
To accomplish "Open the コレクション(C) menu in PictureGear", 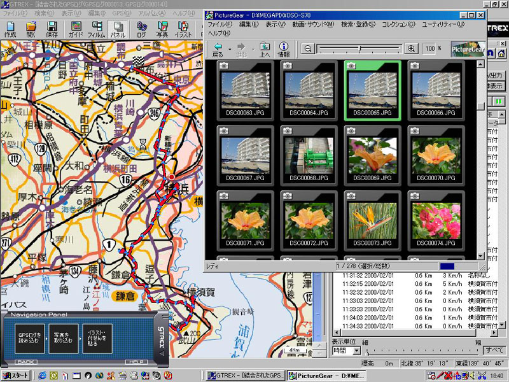I will [398, 24].
